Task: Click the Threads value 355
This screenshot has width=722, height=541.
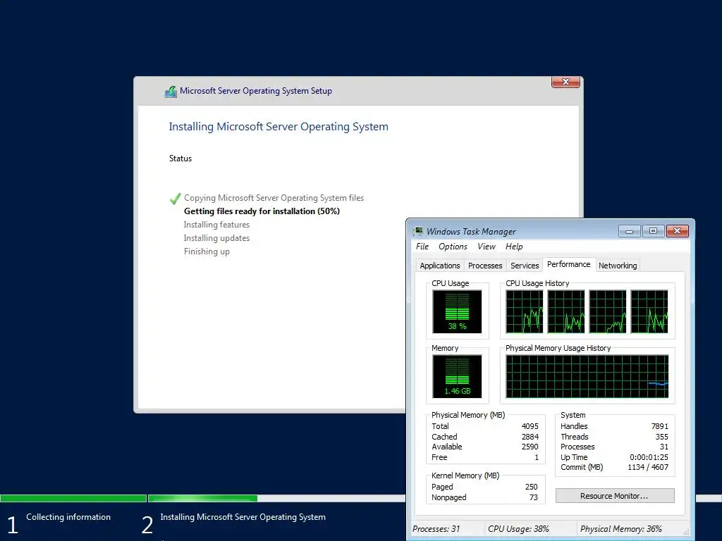Action: coord(661,437)
